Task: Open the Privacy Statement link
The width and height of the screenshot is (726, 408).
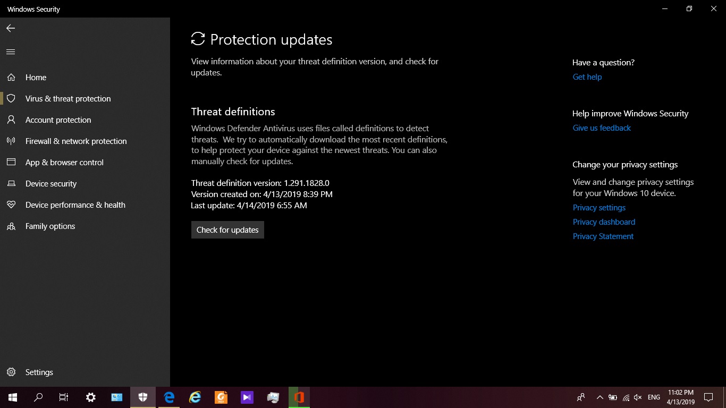Action: [x=603, y=236]
